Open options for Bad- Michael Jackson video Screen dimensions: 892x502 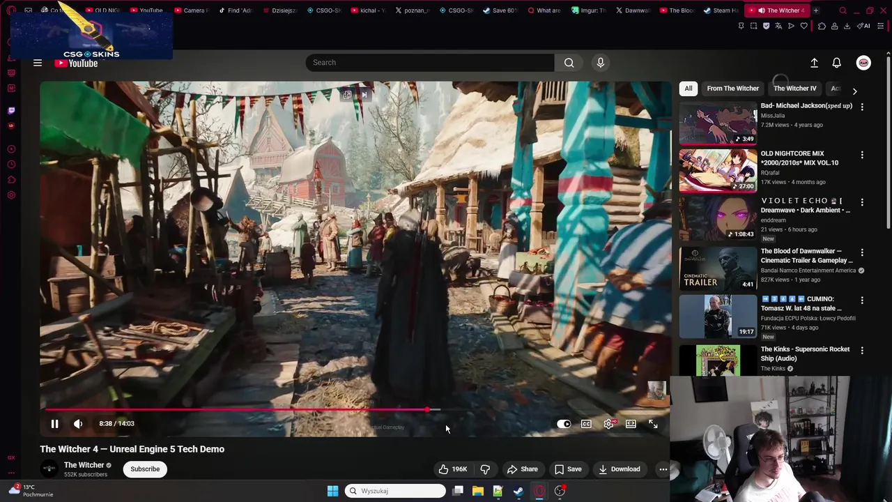862,107
